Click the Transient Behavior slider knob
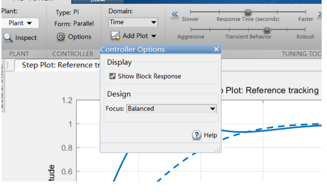This screenshot has width=327, height=196. point(267,30)
